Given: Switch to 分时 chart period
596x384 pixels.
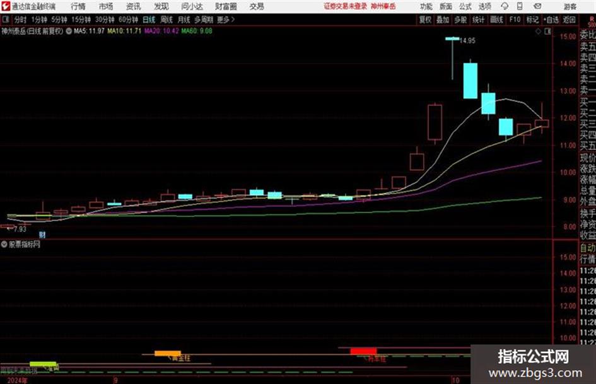Looking at the screenshot, I should click(x=21, y=20).
